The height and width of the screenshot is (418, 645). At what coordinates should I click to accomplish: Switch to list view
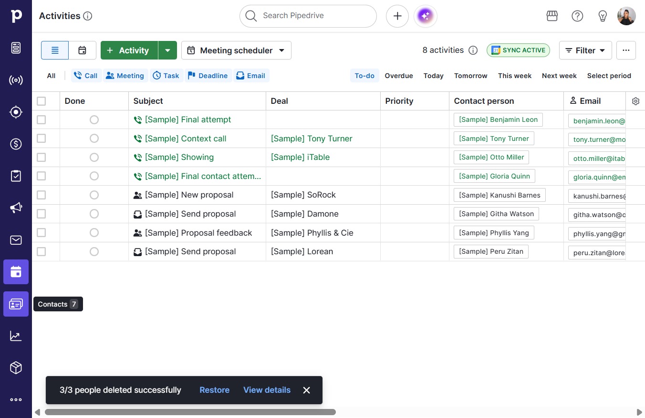pos(55,50)
